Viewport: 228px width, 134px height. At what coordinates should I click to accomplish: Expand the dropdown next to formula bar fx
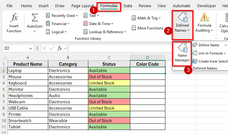[65, 48]
